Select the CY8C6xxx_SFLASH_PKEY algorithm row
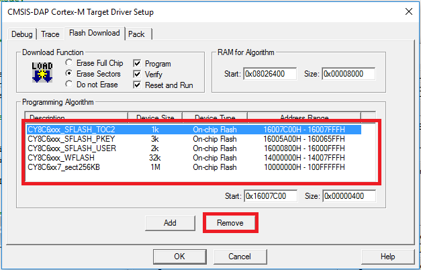This screenshot has width=421, height=270. (194, 139)
